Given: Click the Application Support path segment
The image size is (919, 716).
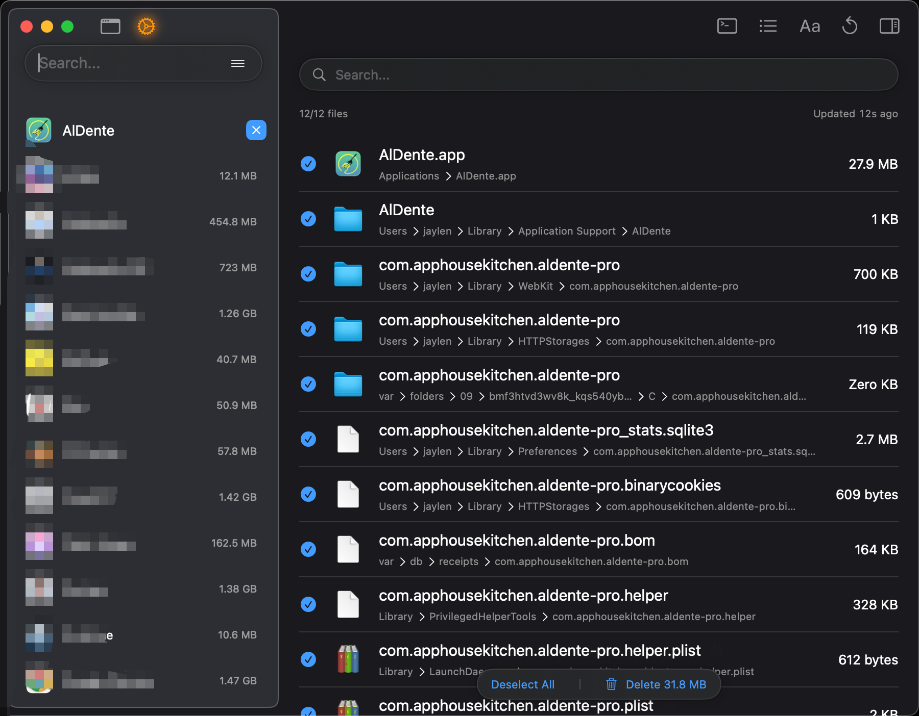Looking at the screenshot, I should coord(567,231).
